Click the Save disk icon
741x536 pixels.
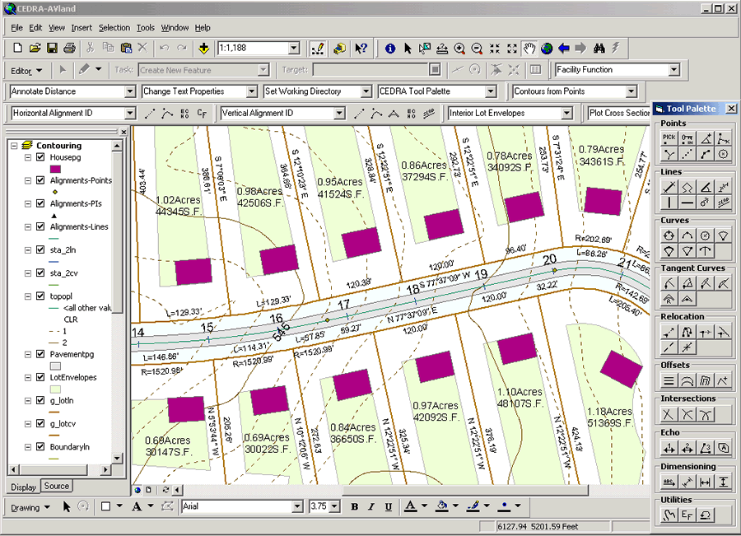[52, 49]
